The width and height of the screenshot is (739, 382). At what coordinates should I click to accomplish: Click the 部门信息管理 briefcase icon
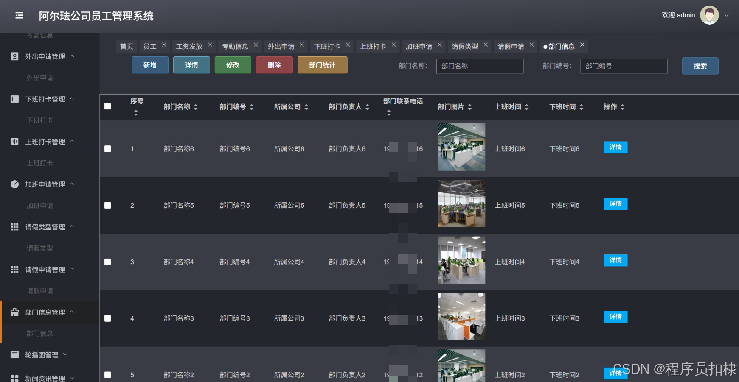(14, 312)
